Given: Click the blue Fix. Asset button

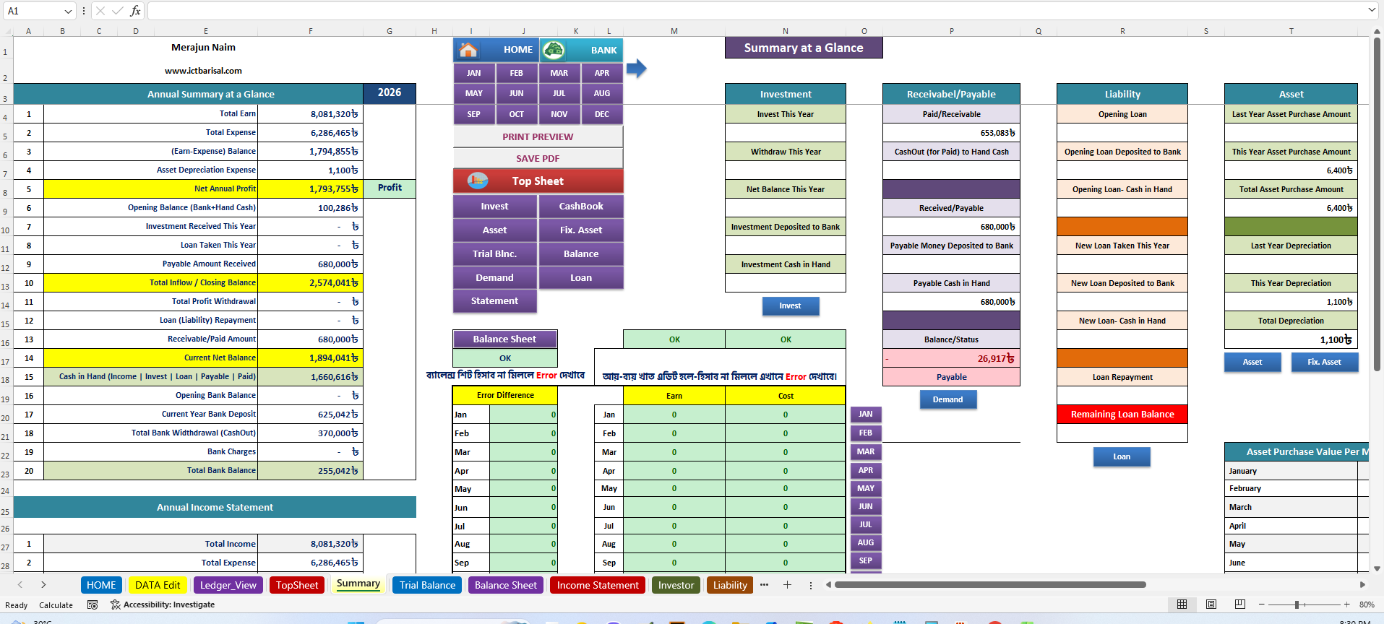Looking at the screenshot, I should pyautogui.click(x=1324, y=362).
